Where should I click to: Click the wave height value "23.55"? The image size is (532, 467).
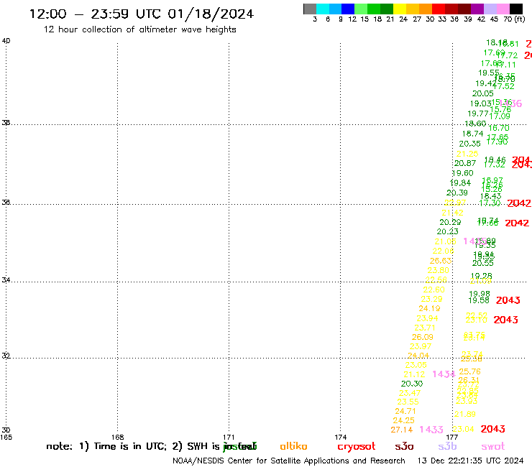point(408,402)
